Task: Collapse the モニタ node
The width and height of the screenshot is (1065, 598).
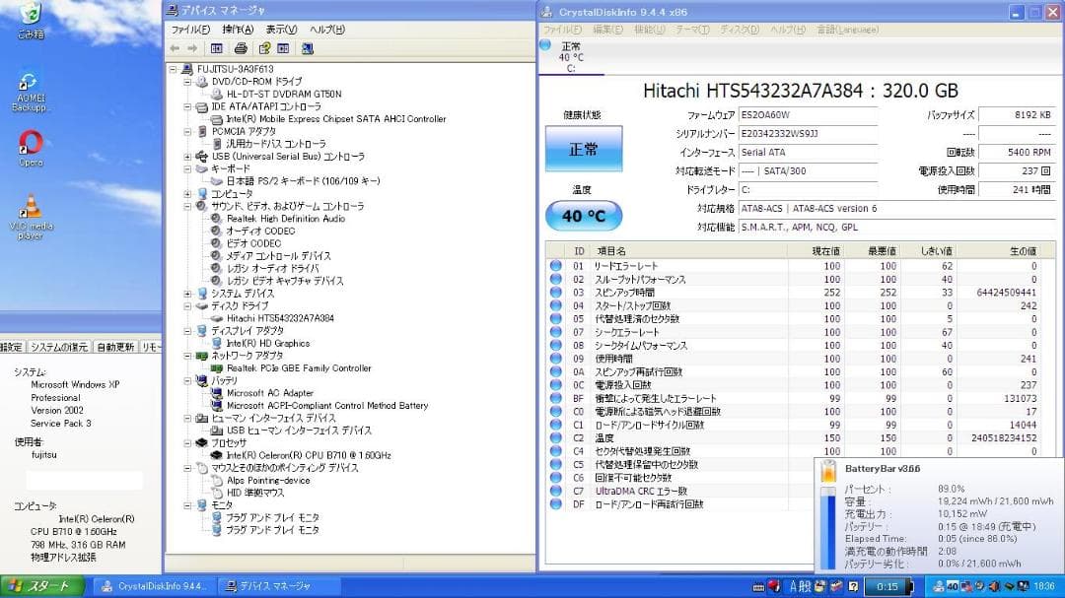Action: [x=187, y=505]
